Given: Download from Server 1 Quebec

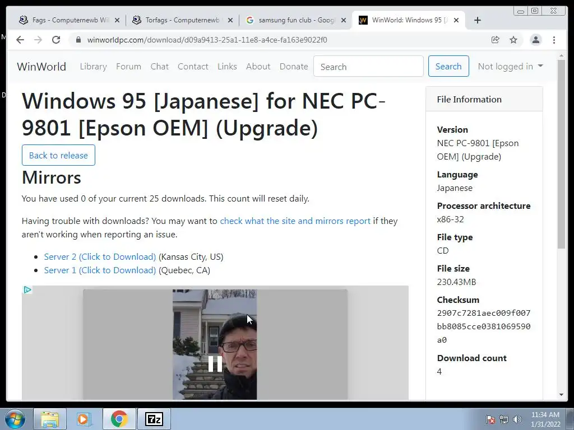Looking at the screenshot, I should tap(100, 270).
